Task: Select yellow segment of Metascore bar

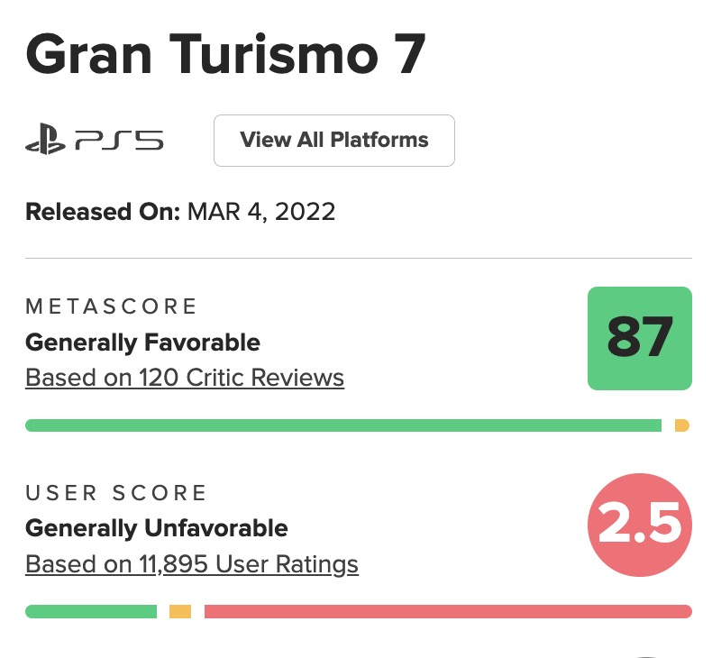Action: [682, 425]
